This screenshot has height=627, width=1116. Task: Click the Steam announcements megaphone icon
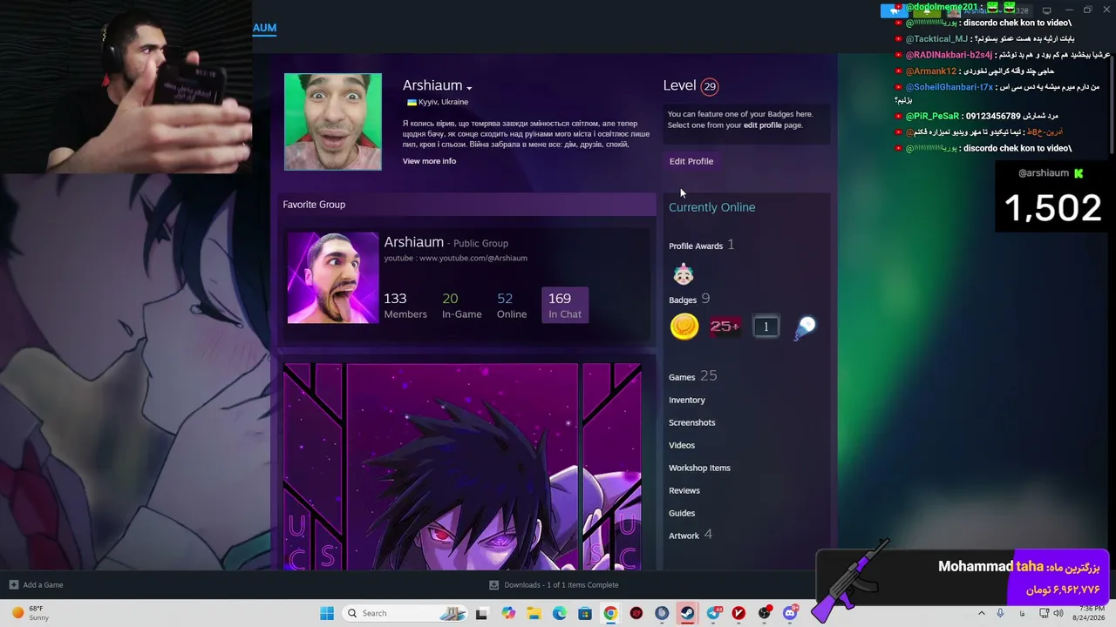[x=894, y=10]
